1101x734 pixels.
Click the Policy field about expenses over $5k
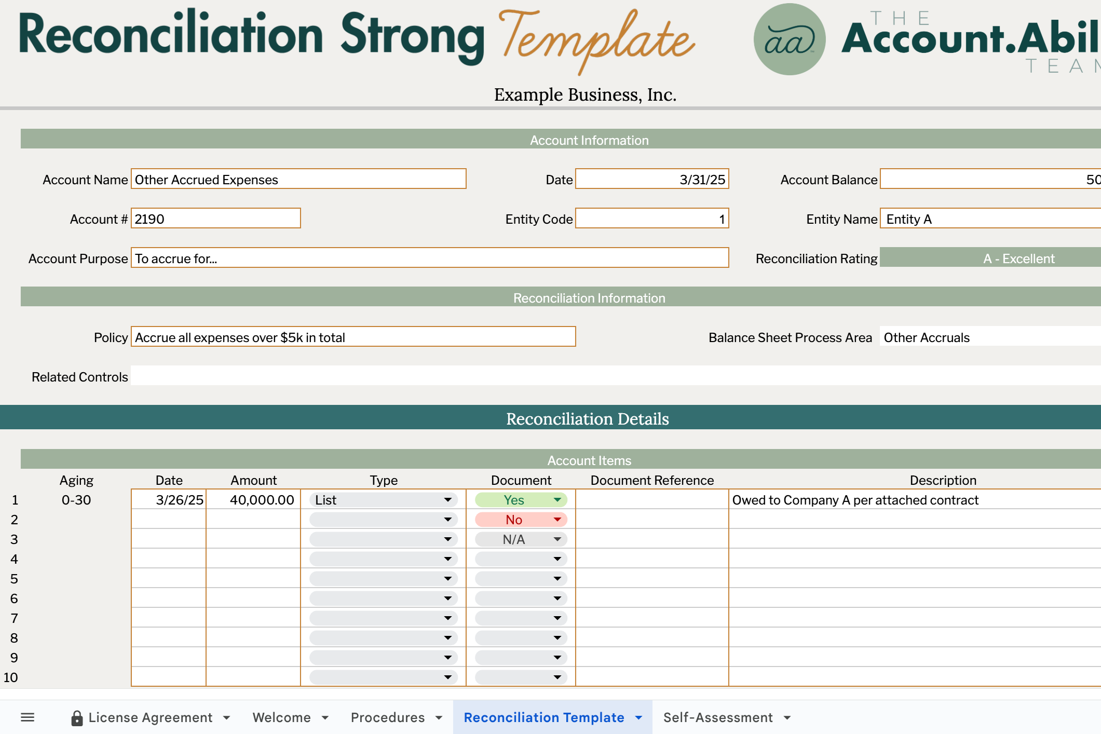pyautogui.click(x=353, y=337)
